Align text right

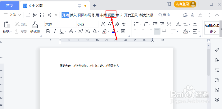coord(150,31)
